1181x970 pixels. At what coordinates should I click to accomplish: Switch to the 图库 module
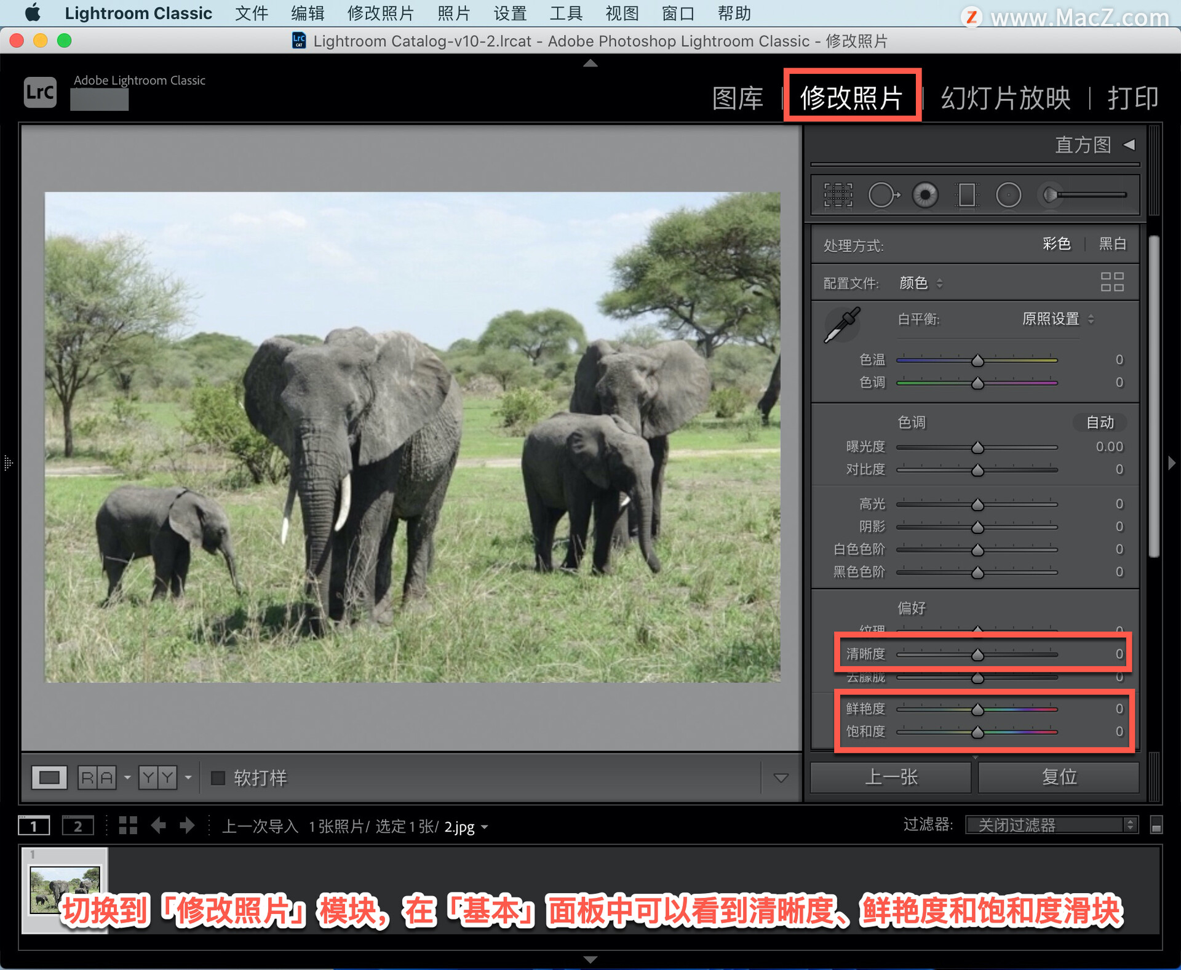pos(737,98)
